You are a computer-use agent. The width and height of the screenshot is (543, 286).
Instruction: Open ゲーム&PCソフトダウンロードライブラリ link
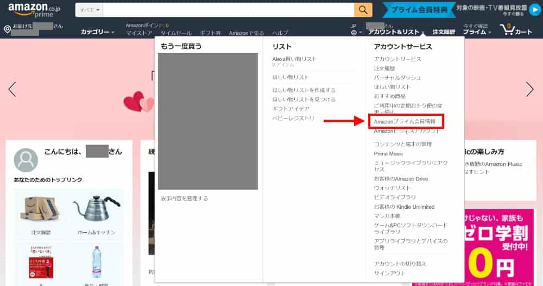point(411,228)
